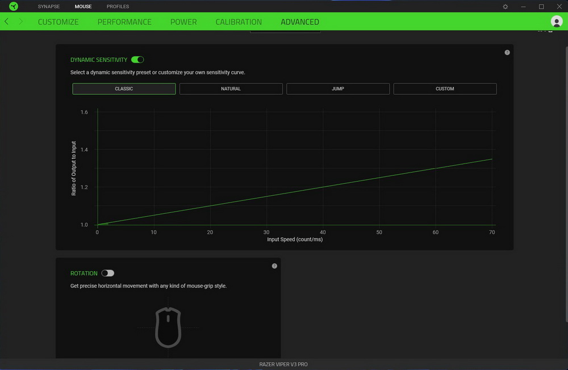This screenshot has height=370, width=568.
Task: Switch to the Custom sensitivity curve
Action: point(445,89)
